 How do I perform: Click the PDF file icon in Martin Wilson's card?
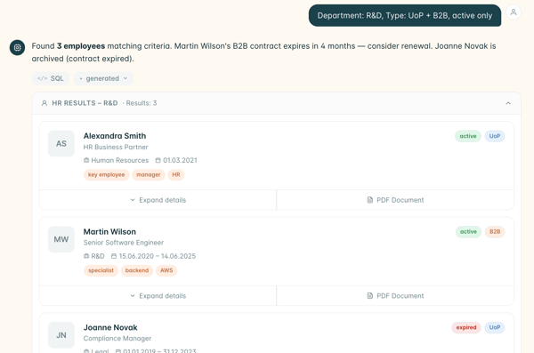370,296
